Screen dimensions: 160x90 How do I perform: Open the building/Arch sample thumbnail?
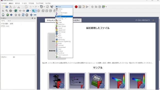pos(57,81)
